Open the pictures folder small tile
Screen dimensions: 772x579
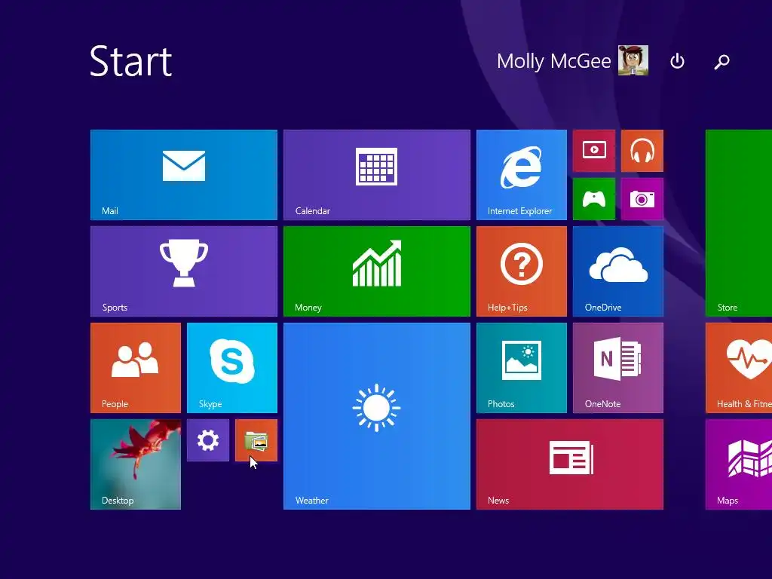256,440
